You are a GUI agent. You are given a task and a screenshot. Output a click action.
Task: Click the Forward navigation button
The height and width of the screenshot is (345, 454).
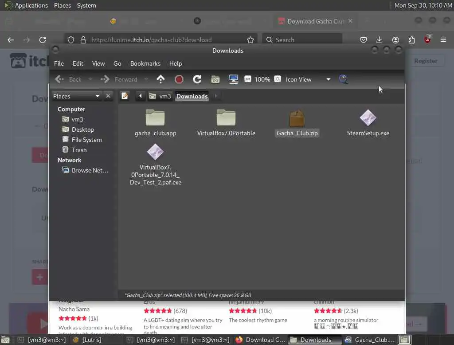[119, 79]
